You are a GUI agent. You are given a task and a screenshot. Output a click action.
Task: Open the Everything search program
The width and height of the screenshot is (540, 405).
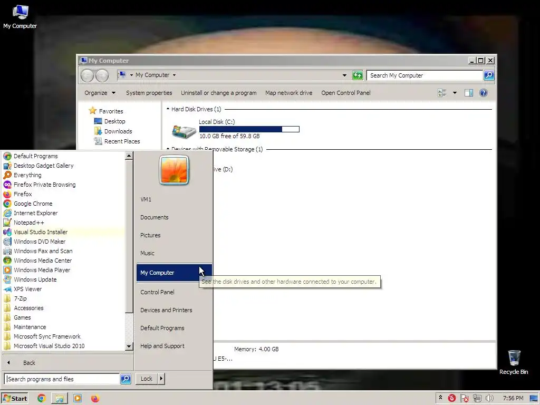coord(22,175)
